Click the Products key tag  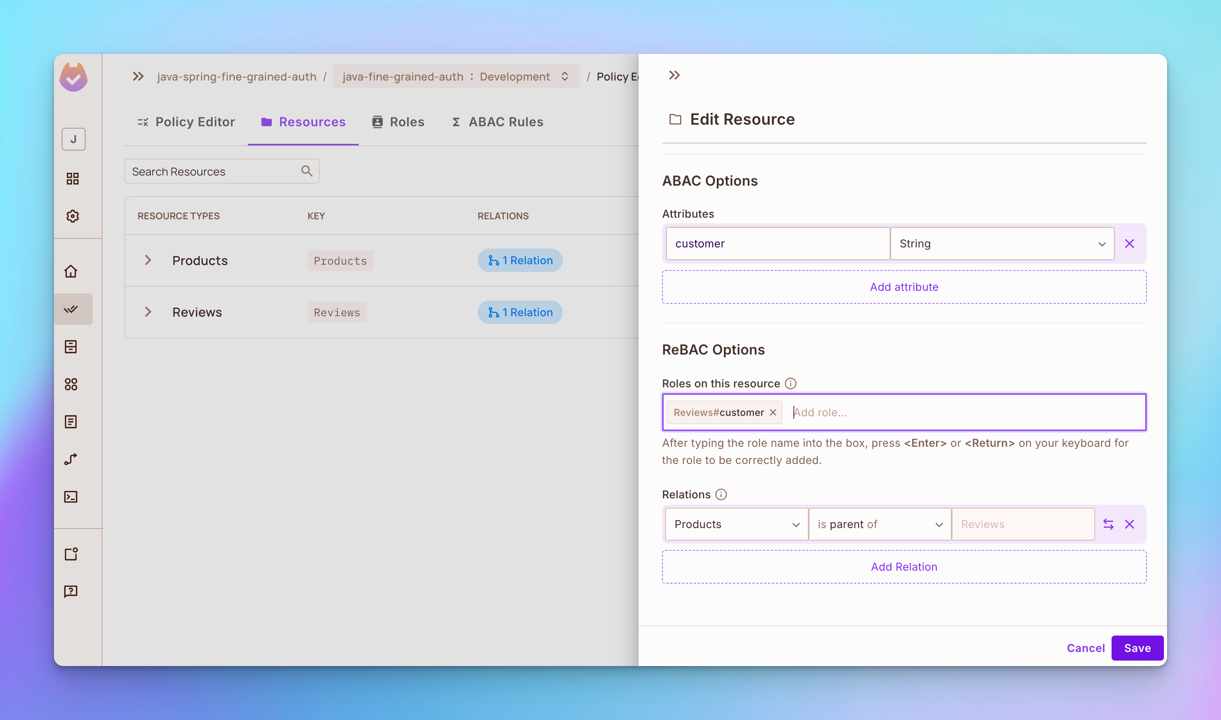(x=340, y=261)
